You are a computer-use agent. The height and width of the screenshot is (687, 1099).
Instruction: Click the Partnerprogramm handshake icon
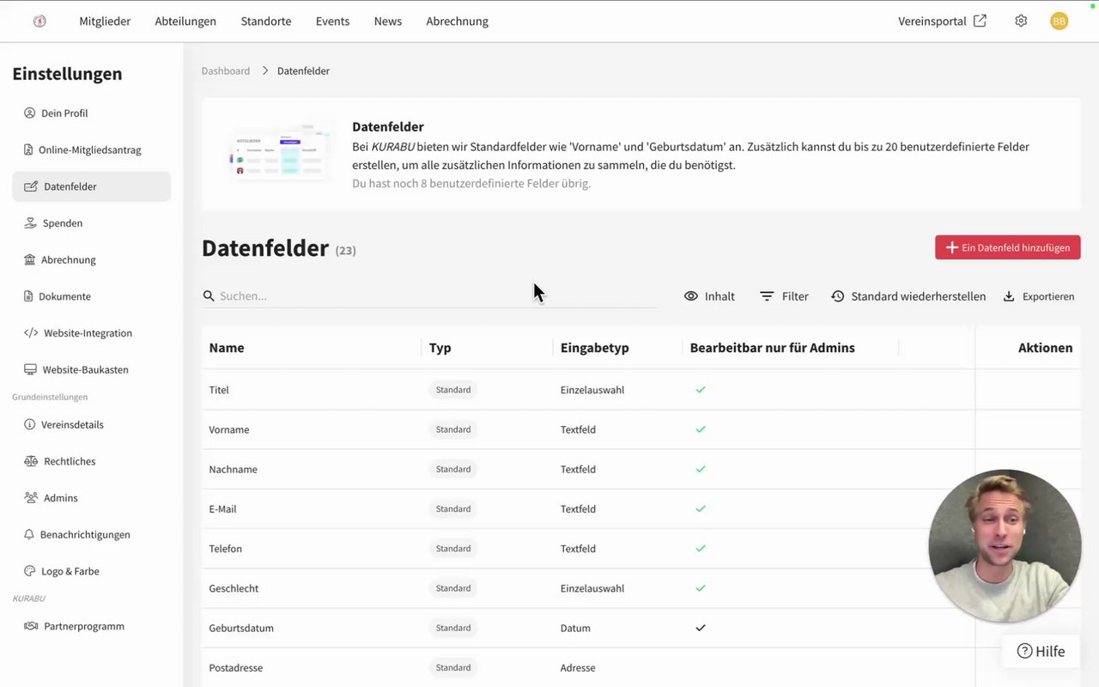pos(31,626)
